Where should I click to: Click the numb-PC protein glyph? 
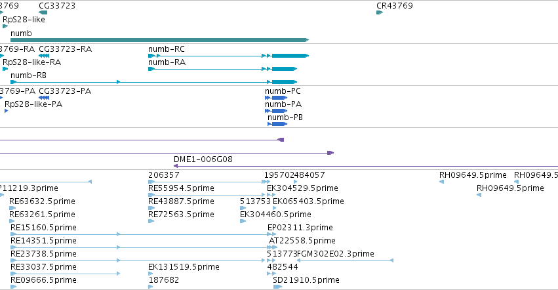coord(276,98)
